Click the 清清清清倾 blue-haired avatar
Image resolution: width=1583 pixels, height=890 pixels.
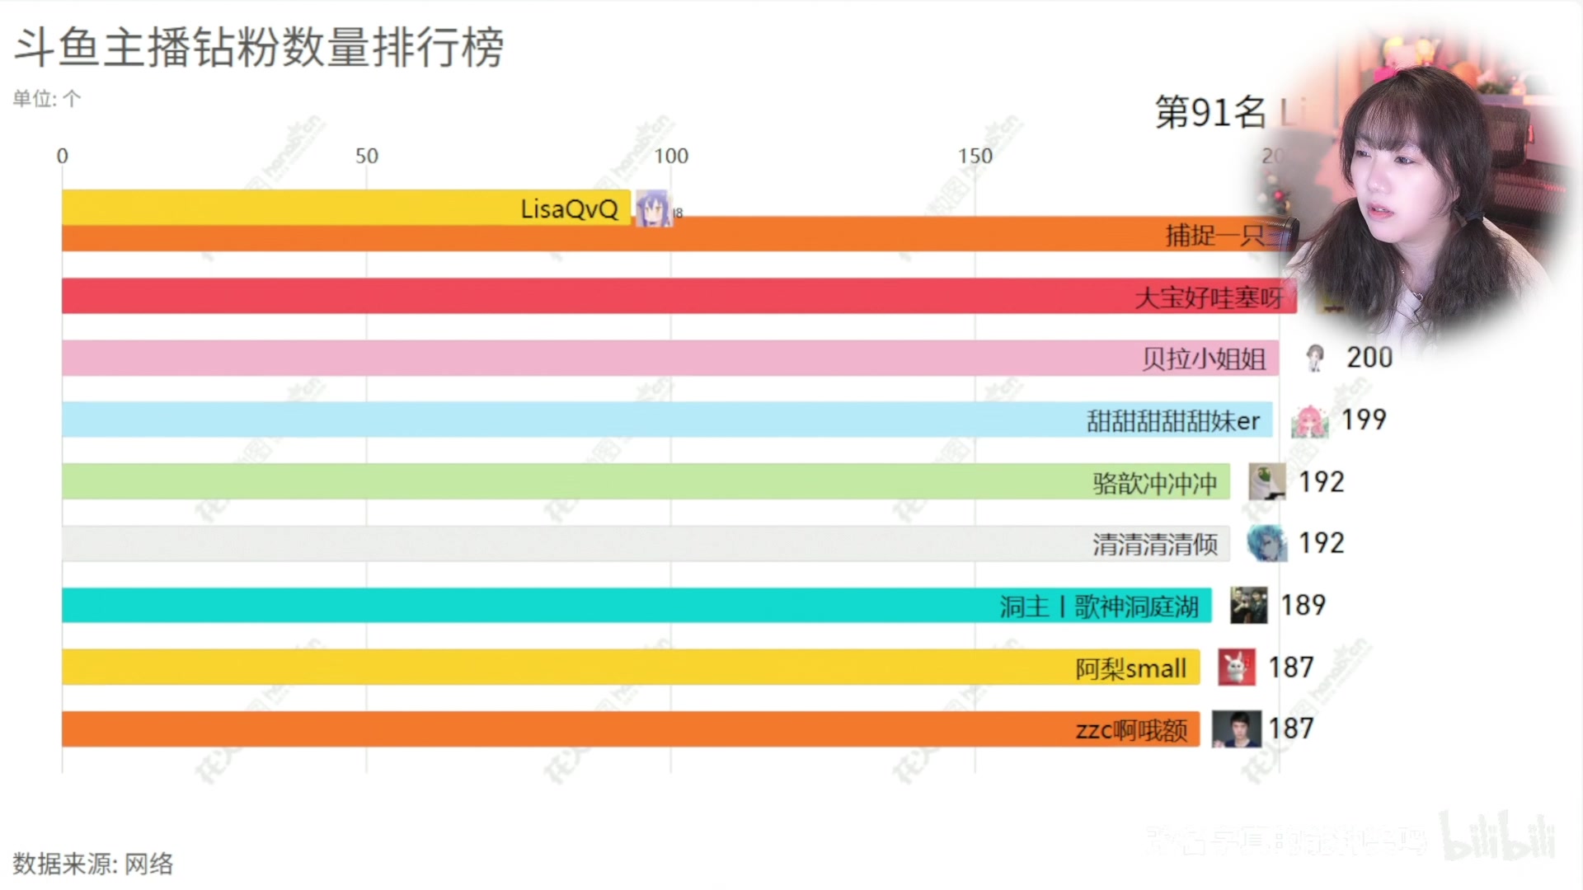coord(1266,544)
